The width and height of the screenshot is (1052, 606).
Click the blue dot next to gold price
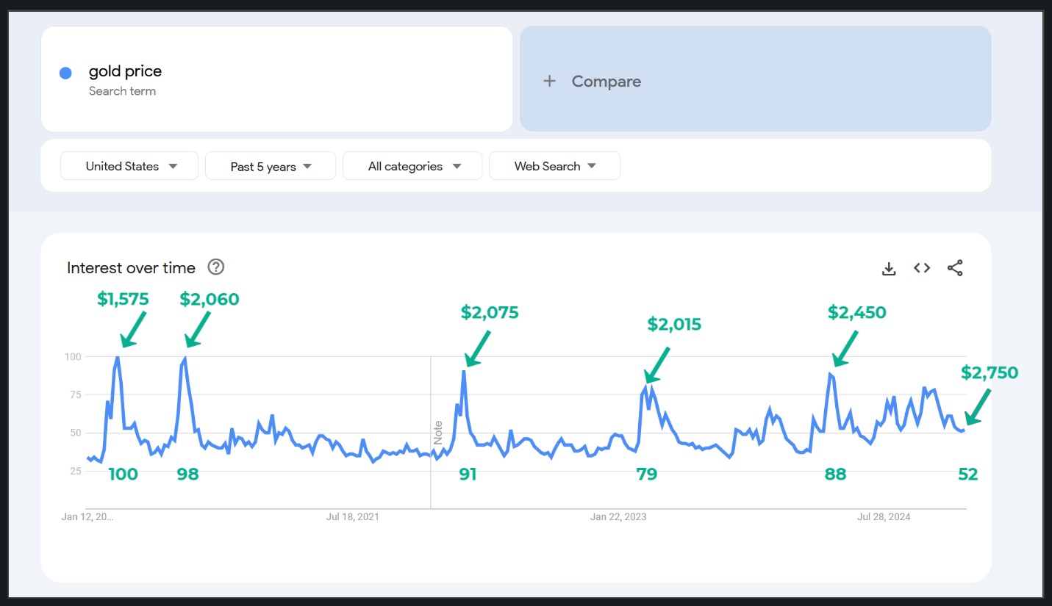tap(65, 73)
